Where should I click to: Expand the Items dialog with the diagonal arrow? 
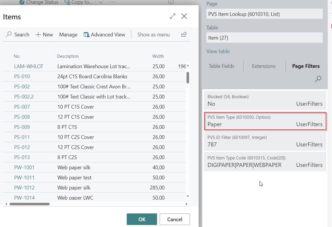click(x=172, y=16)
